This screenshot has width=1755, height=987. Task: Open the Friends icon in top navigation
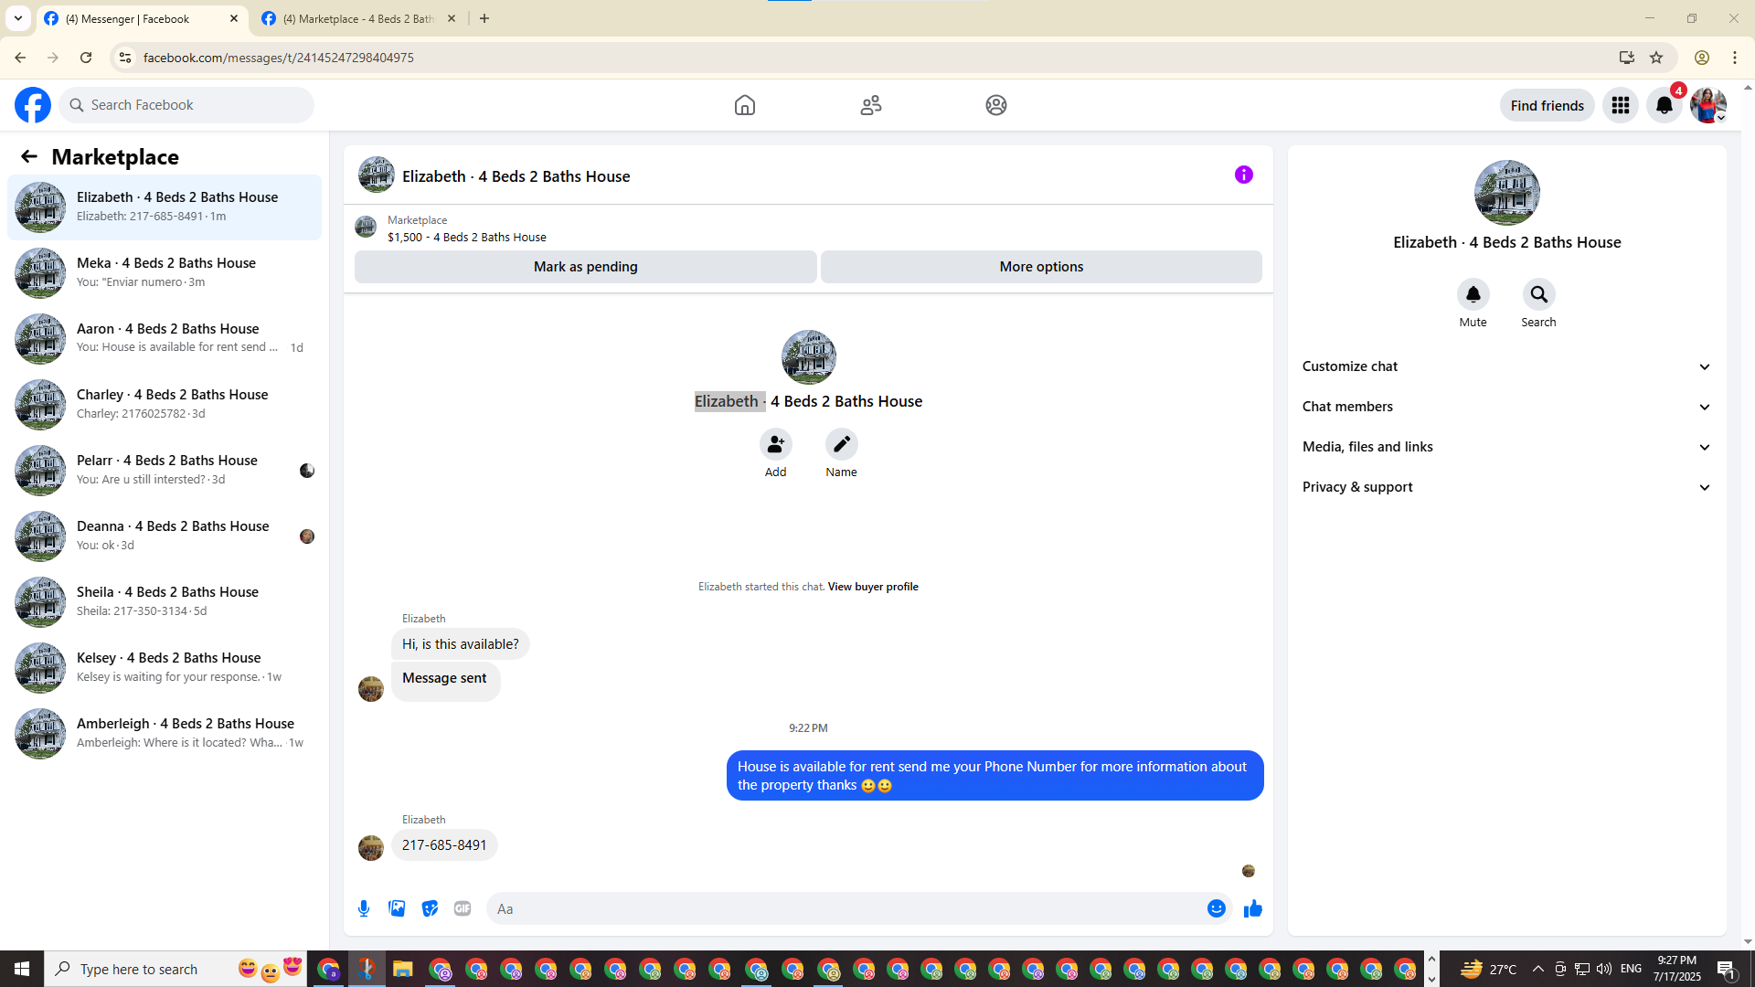871,105
